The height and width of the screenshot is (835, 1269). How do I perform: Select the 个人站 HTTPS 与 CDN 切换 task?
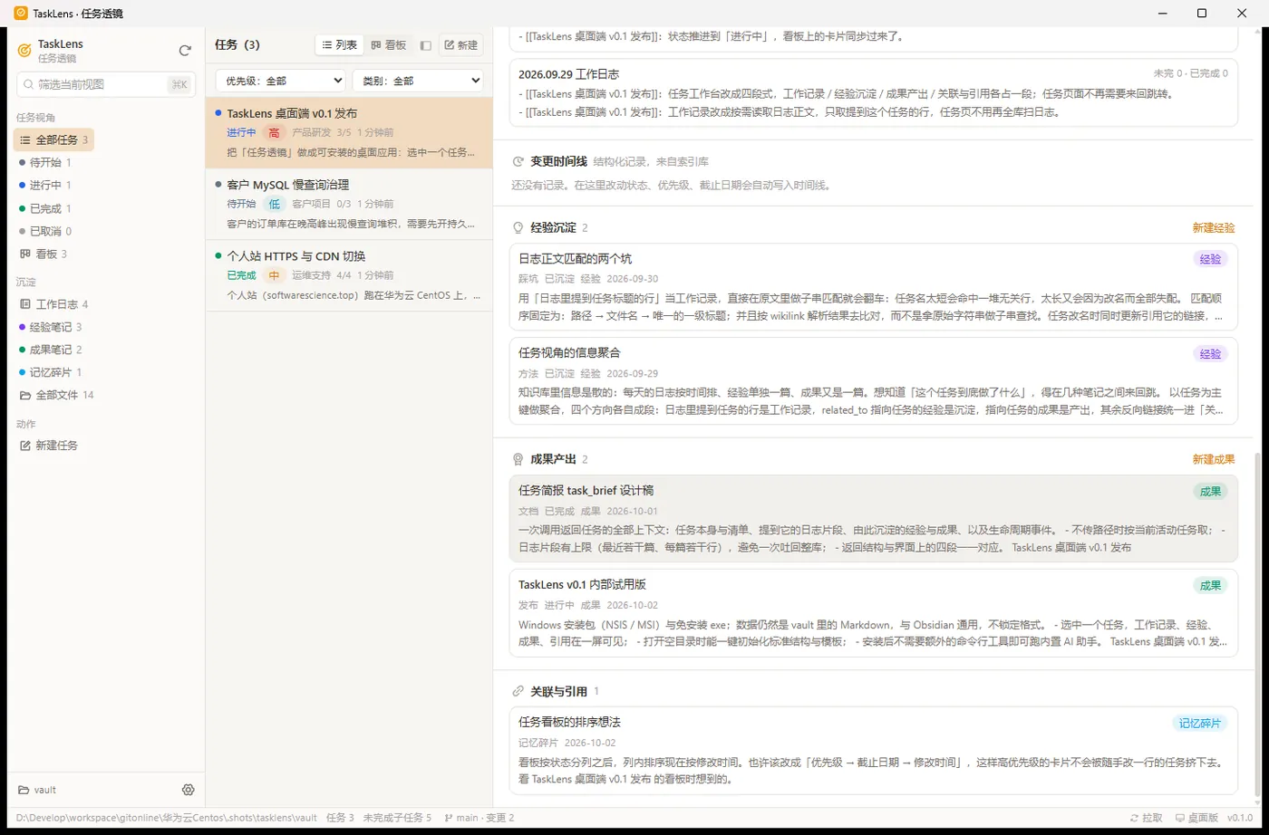(x=349, y=275)
